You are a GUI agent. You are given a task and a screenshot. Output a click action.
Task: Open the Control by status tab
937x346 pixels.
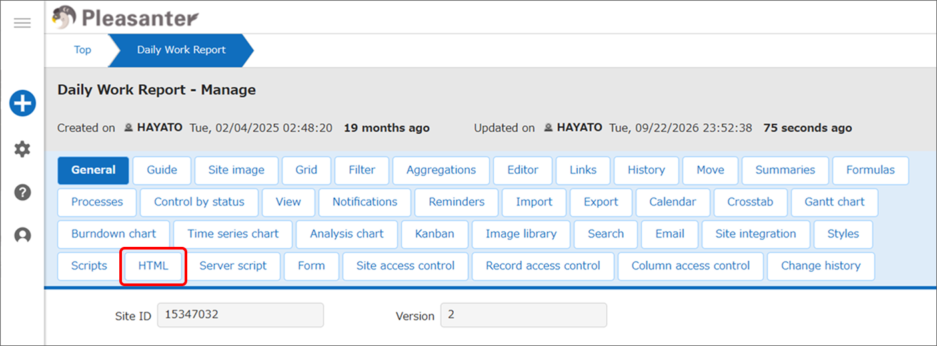pyautogui.click(x=199, y=202)
